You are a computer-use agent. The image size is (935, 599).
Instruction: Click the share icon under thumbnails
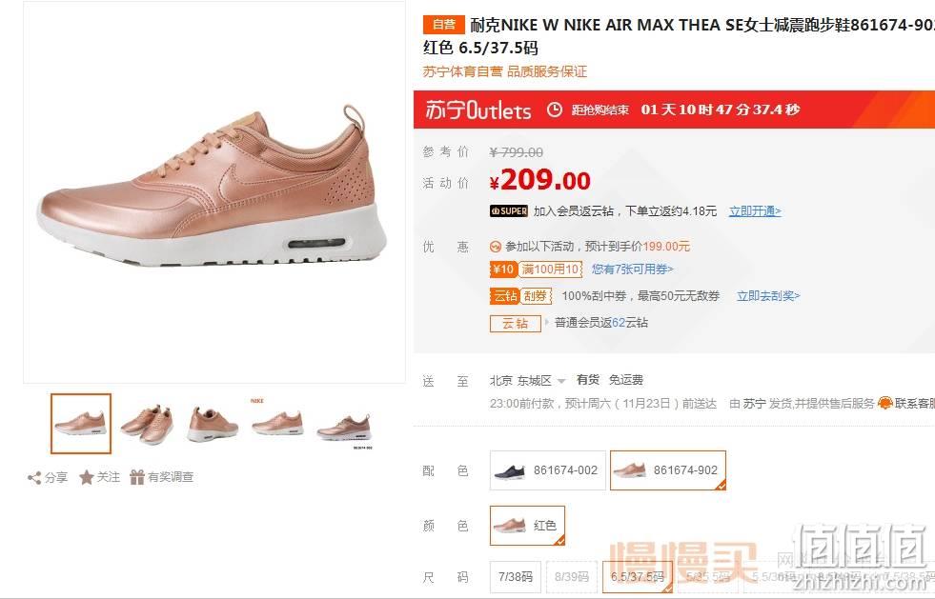click(x=34, y=477)
